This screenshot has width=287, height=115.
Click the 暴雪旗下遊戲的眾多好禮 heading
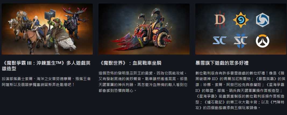tap(222, 63)
